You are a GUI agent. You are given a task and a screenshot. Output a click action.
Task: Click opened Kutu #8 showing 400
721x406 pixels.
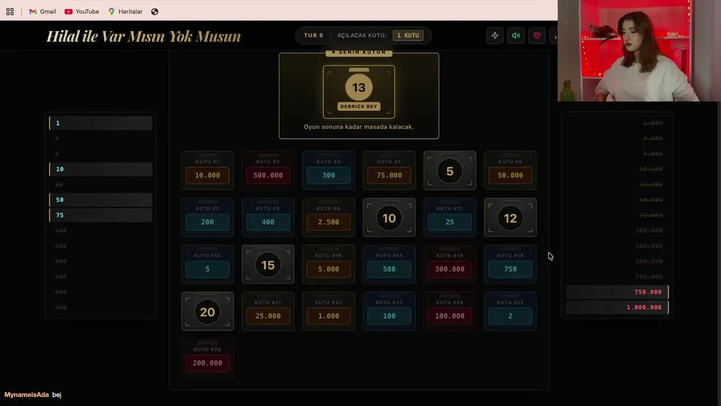click(x=268, y=218)
